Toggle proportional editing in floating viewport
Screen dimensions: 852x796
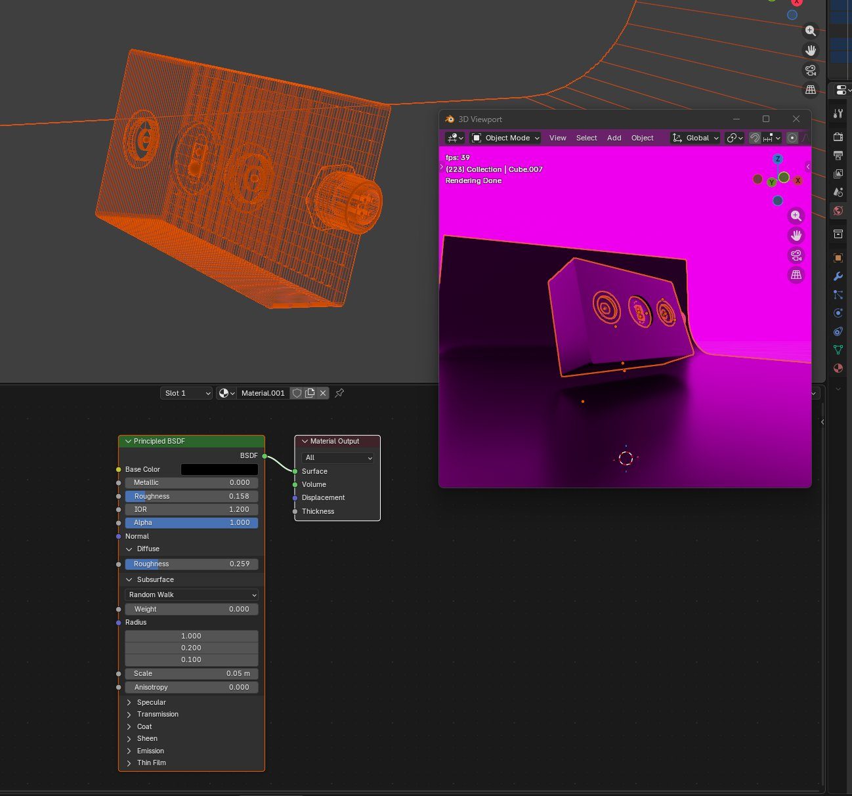pyautogui.click(x=792, y=138)
